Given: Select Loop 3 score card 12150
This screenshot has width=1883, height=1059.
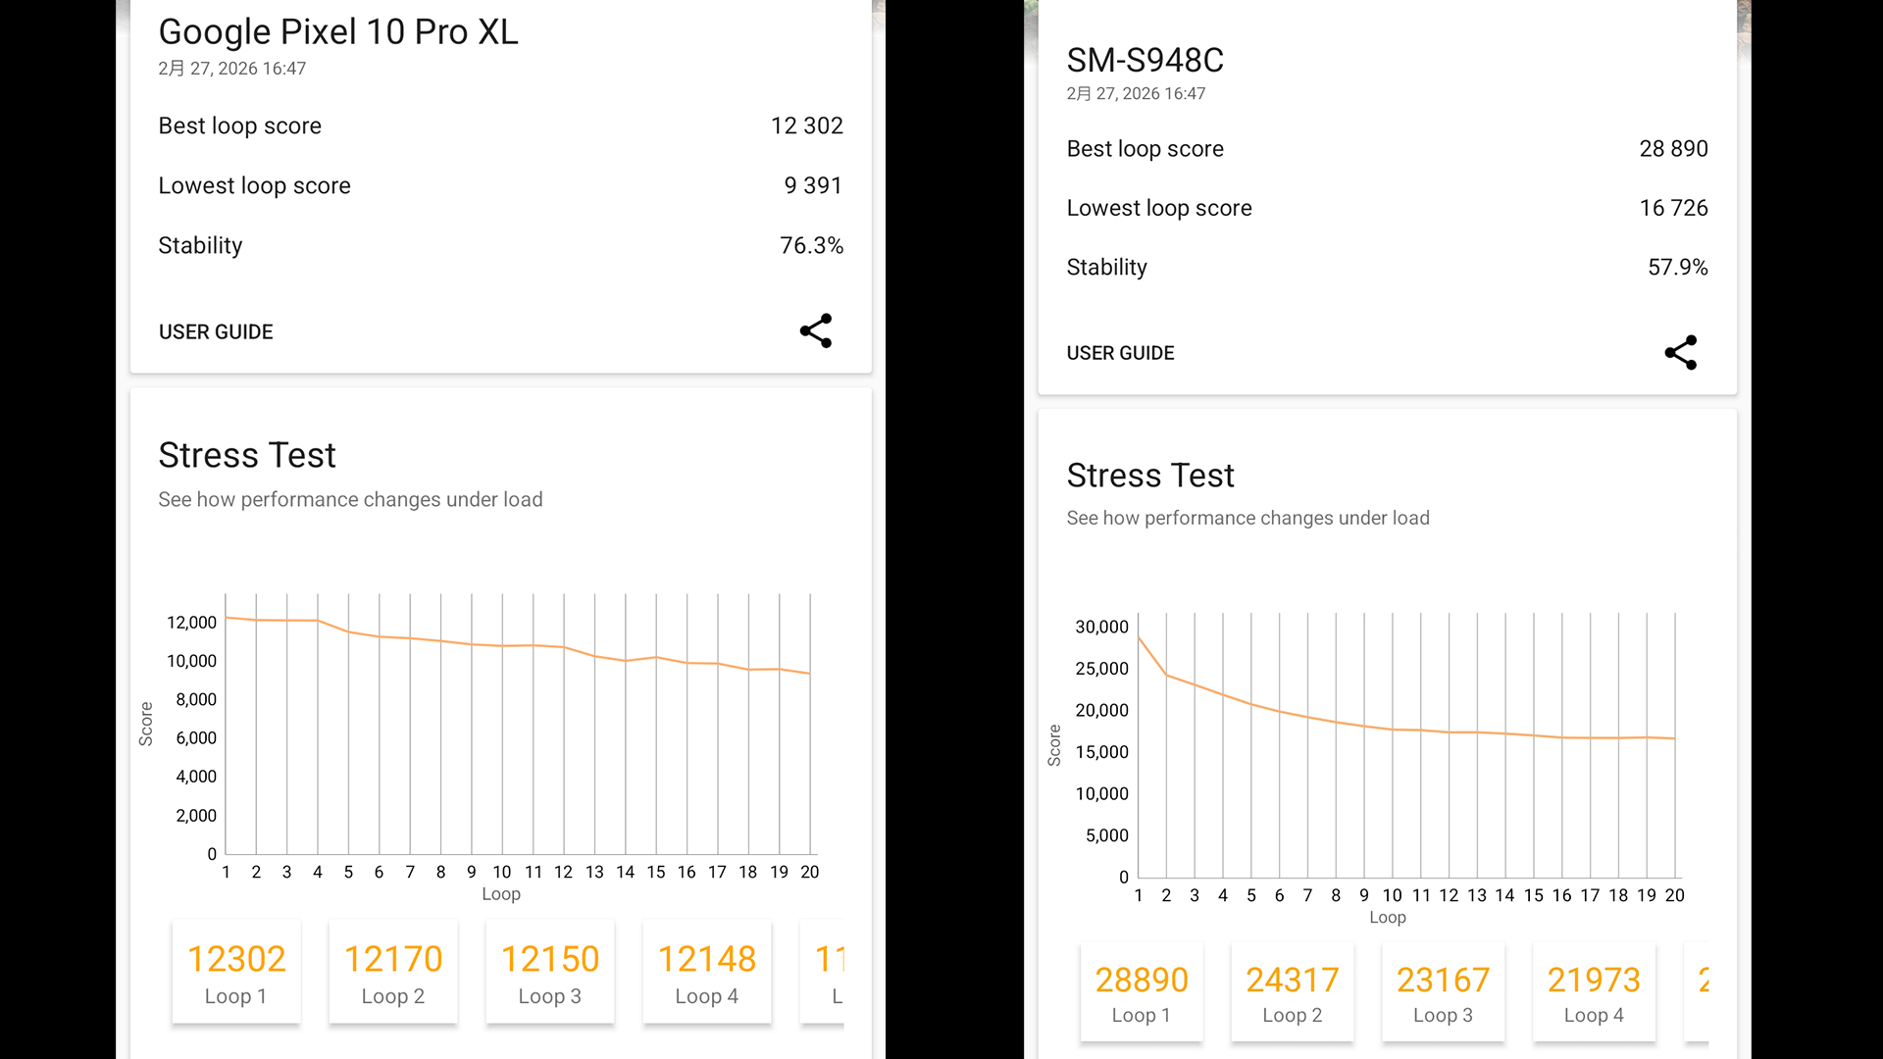Looking at the screenshot, I should click(550, 973).
